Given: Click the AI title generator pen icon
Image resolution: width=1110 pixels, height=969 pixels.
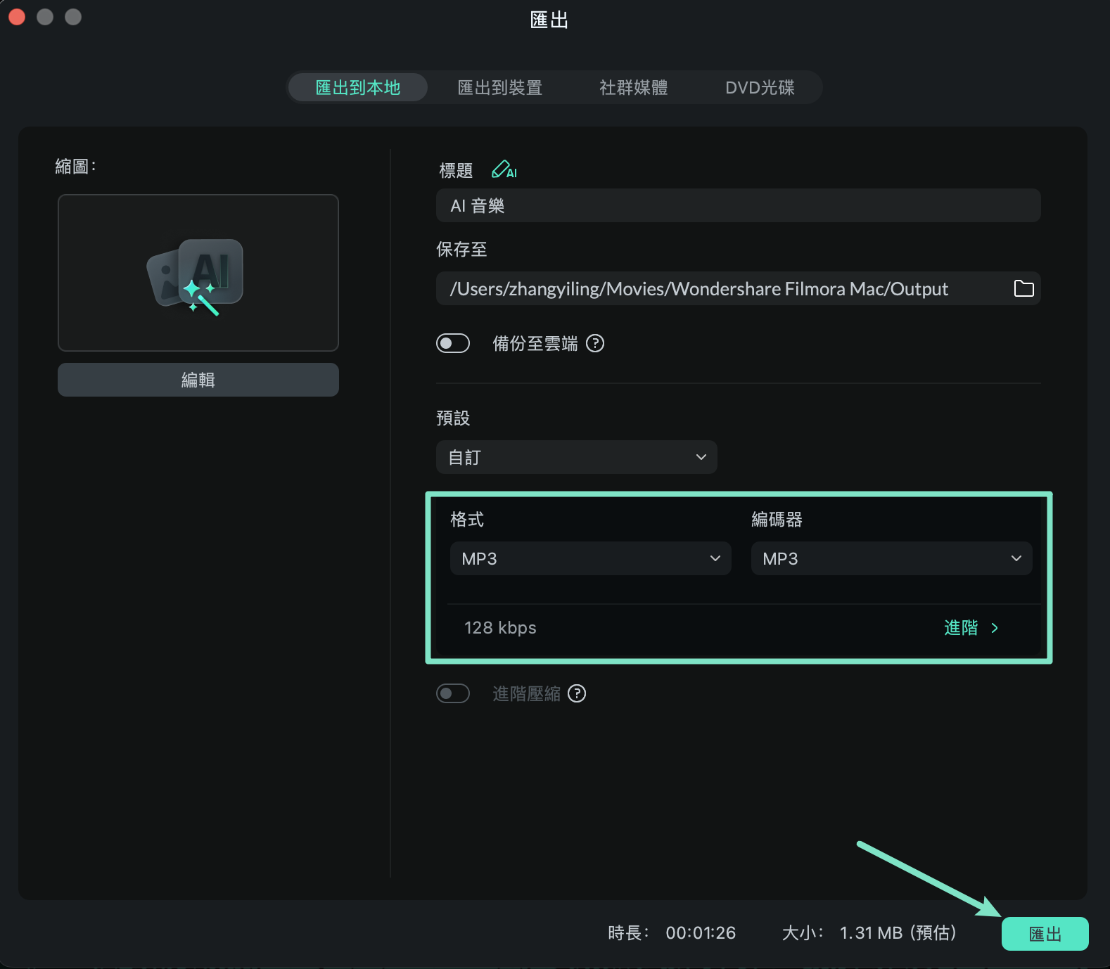Looking at the screenshot, I should tap(504, 169).
